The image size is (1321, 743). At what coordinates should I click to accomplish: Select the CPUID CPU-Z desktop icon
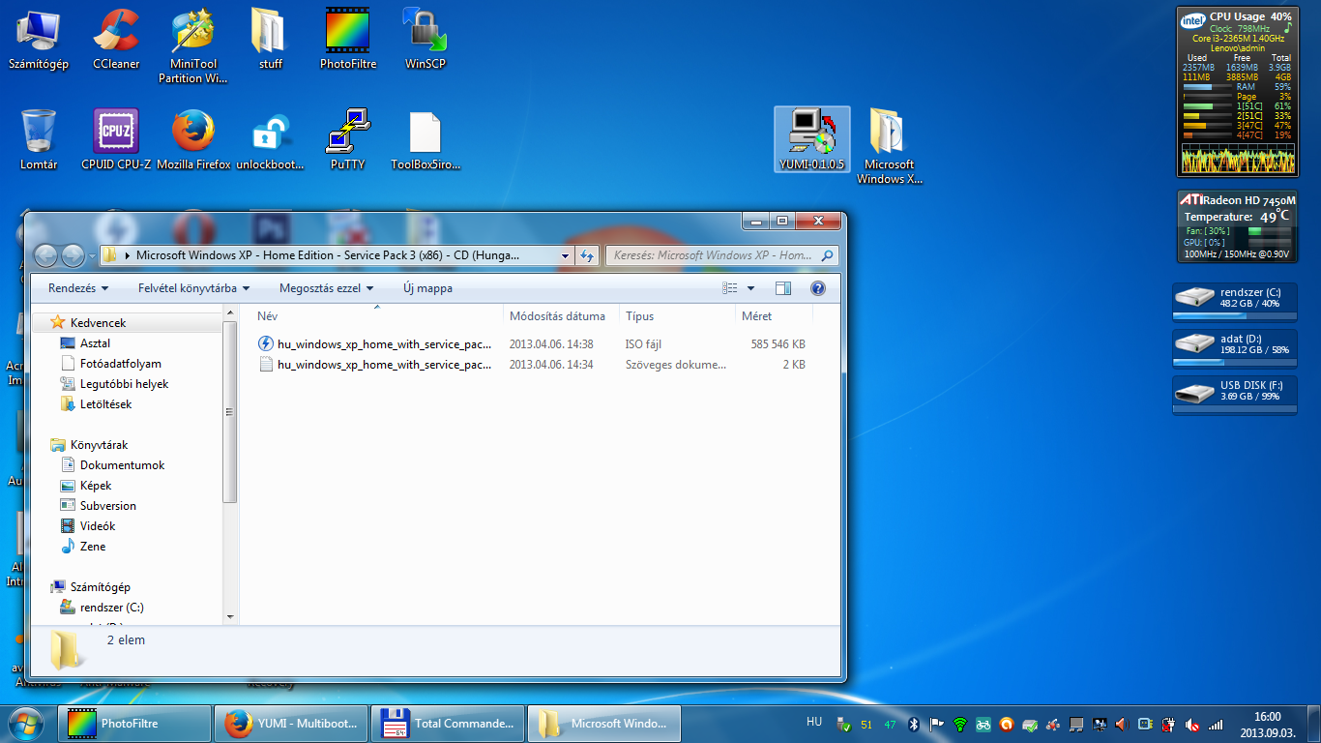pyautogui.click(x=116, y=133)
